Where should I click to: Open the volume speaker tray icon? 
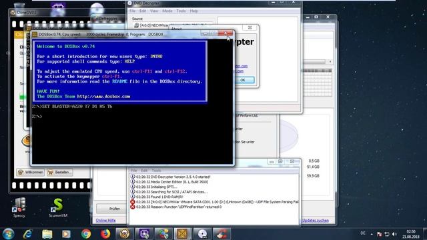coord(394,234)
